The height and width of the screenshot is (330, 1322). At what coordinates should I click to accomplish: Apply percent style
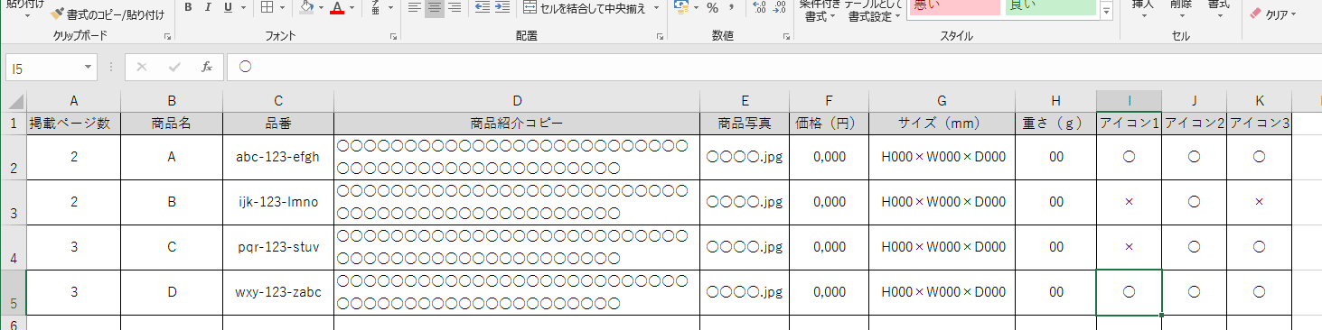[x=712, y=8]
